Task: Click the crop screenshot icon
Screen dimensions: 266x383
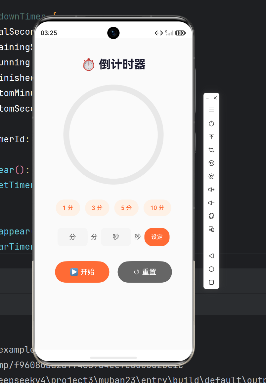Action: click(x=211, y=150)
